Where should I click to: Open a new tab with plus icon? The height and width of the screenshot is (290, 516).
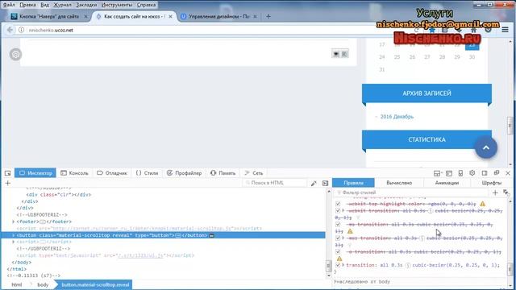point(268,16)
